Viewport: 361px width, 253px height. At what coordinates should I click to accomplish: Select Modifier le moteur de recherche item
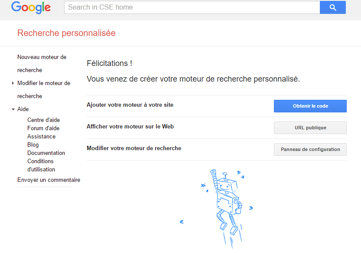point(44,89)
